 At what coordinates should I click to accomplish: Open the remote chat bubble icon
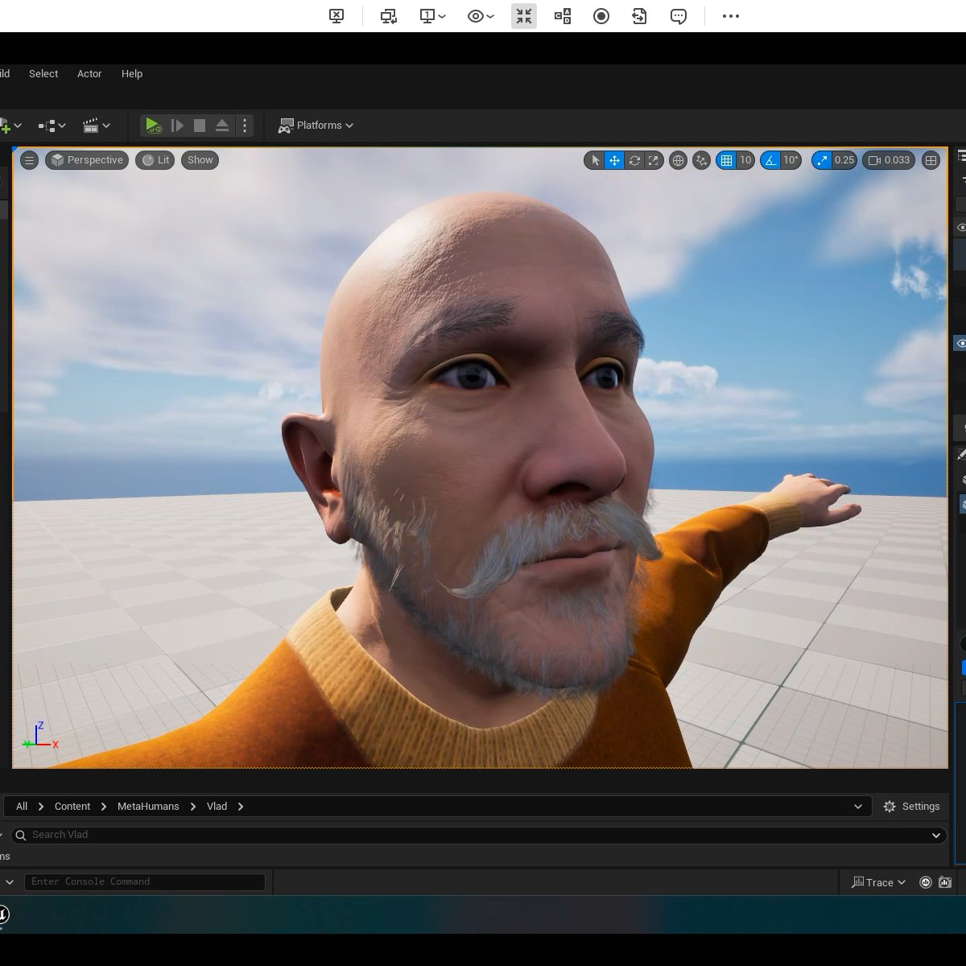coord(679,16)
